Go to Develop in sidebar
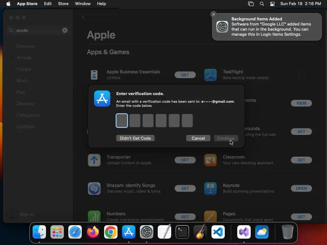Viewport: 327px width, 245px height. click(x=25, y=104)
